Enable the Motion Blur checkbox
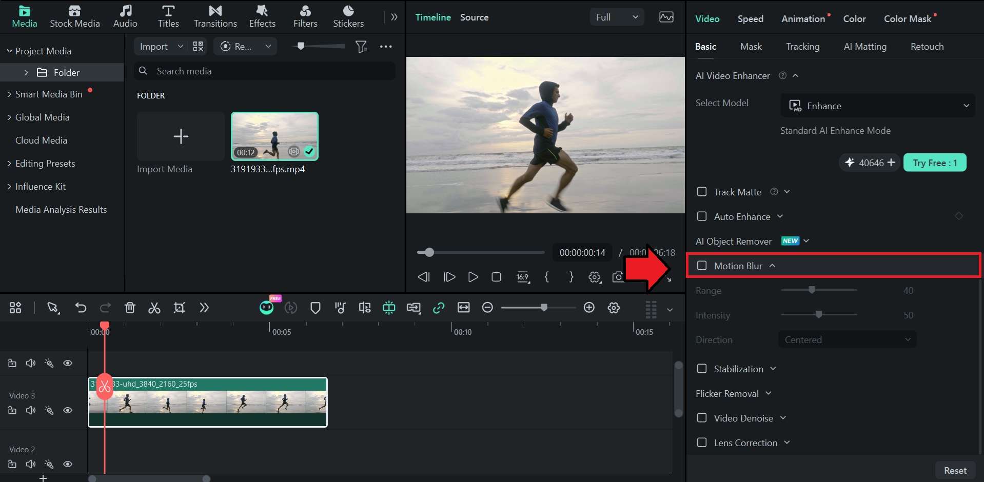This screenshot has height=482, width=984. pos(702,266)
